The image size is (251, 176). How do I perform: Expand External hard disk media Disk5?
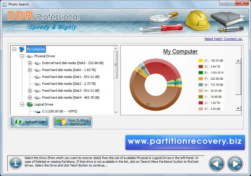click(30, 63)
